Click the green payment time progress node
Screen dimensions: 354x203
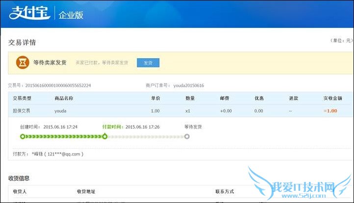tap(105, 136)
